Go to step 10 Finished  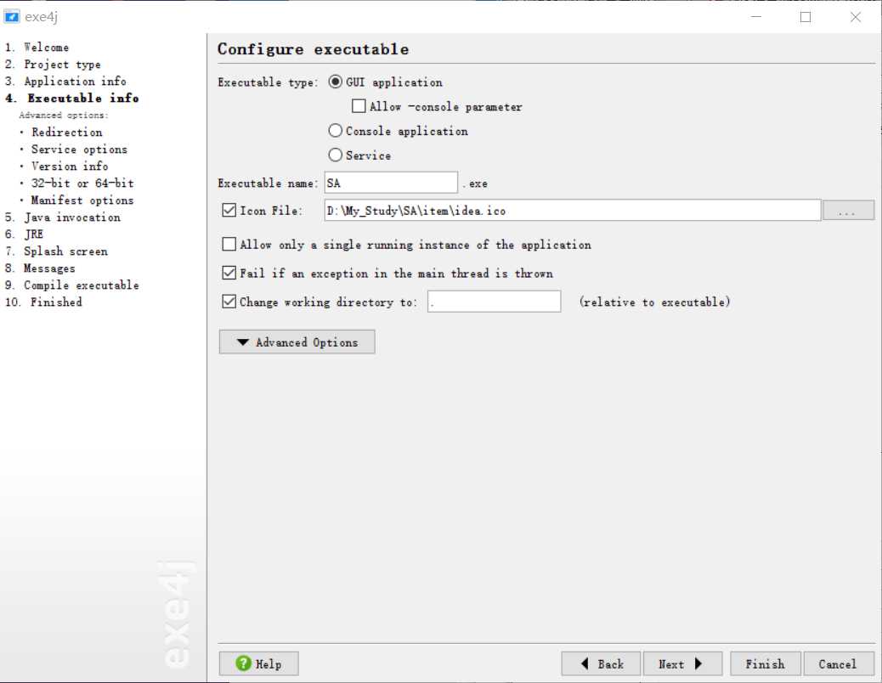44,302
